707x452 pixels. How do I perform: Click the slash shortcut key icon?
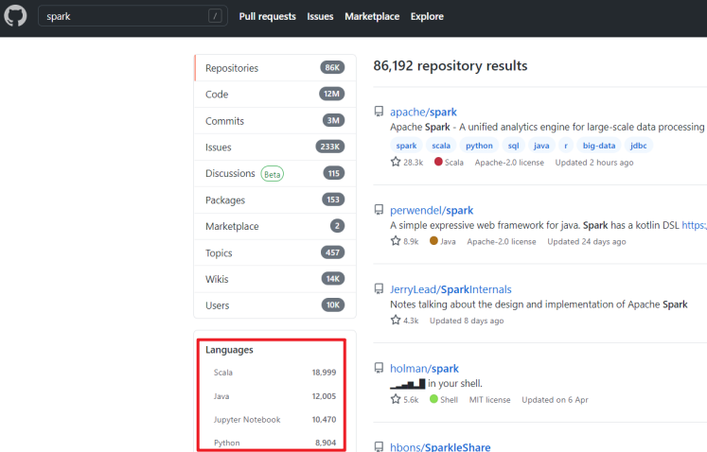point(215,16)
